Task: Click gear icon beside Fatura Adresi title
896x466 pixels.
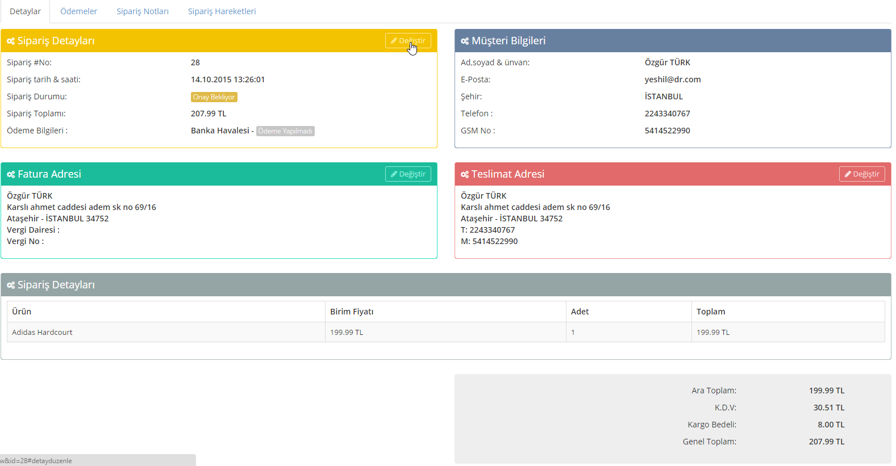Action: [11, 175]
